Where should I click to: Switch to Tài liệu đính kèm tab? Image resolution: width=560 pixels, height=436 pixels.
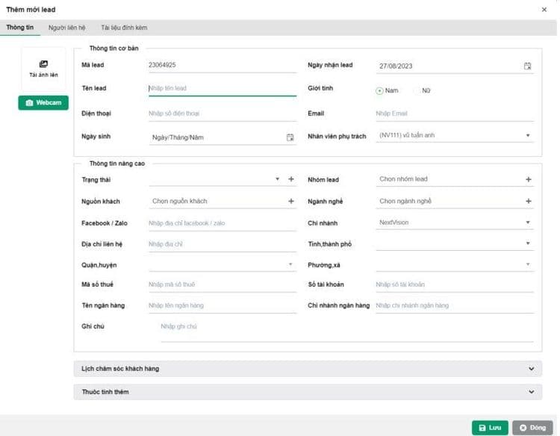point(124,28)
